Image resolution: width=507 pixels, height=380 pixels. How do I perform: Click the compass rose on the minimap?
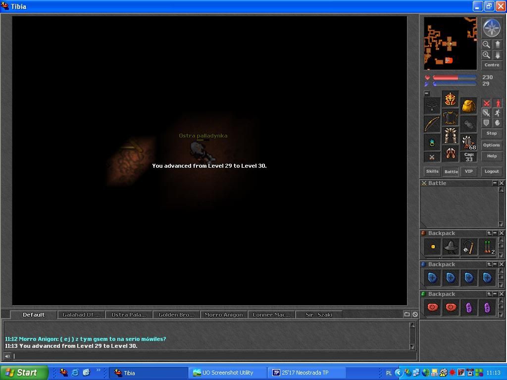(492, 28)
